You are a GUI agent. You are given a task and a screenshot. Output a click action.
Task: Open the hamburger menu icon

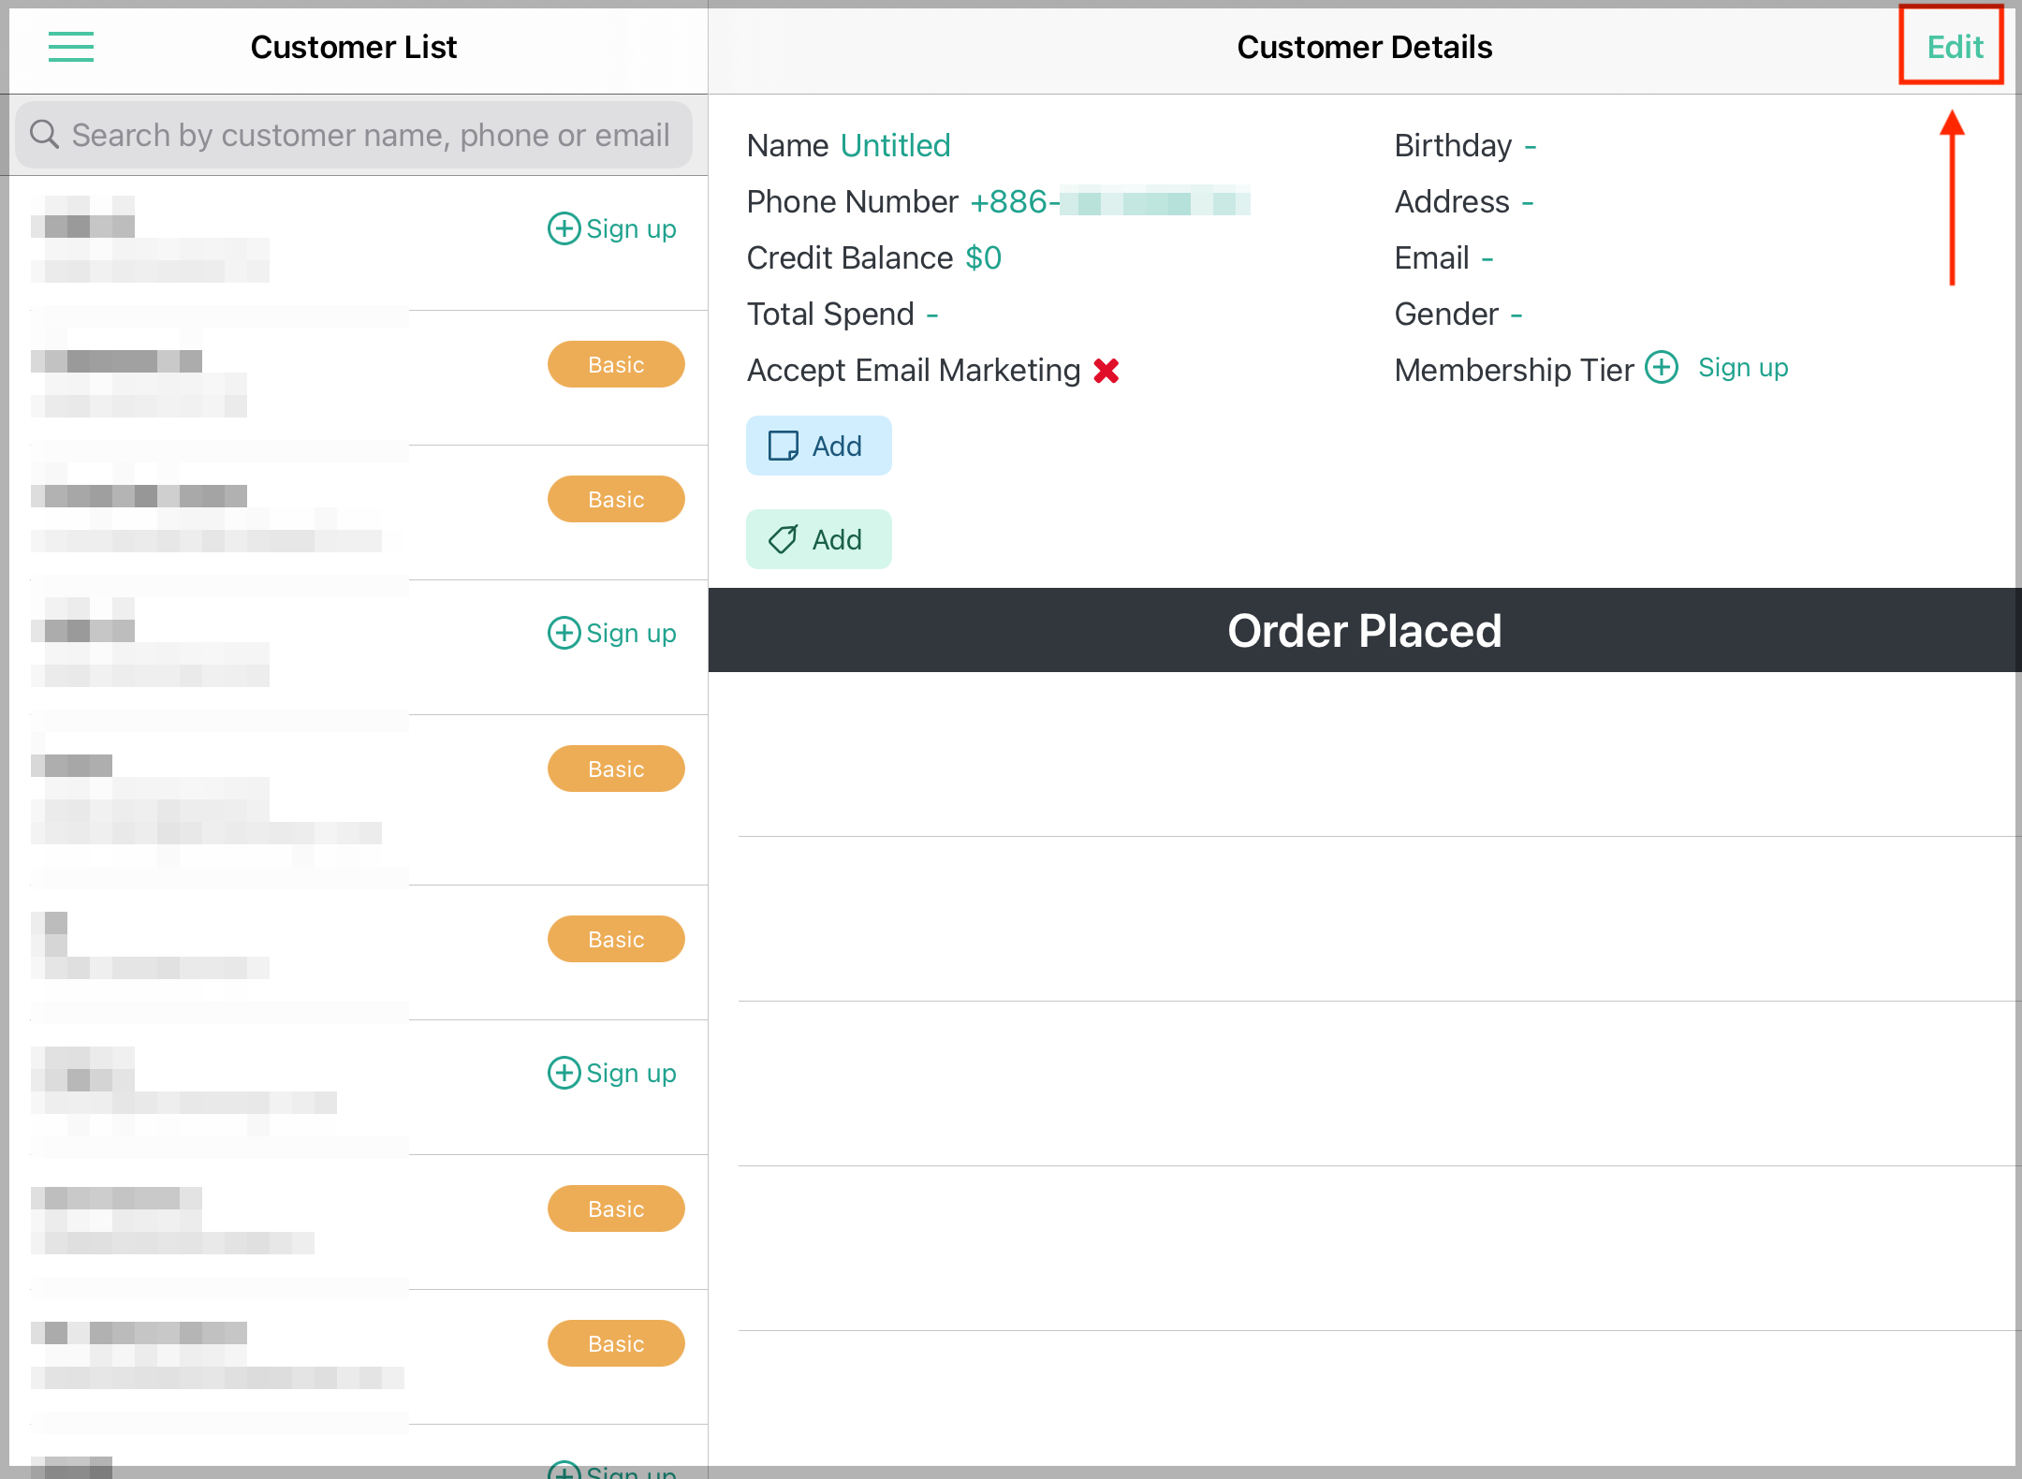[71, 47]
